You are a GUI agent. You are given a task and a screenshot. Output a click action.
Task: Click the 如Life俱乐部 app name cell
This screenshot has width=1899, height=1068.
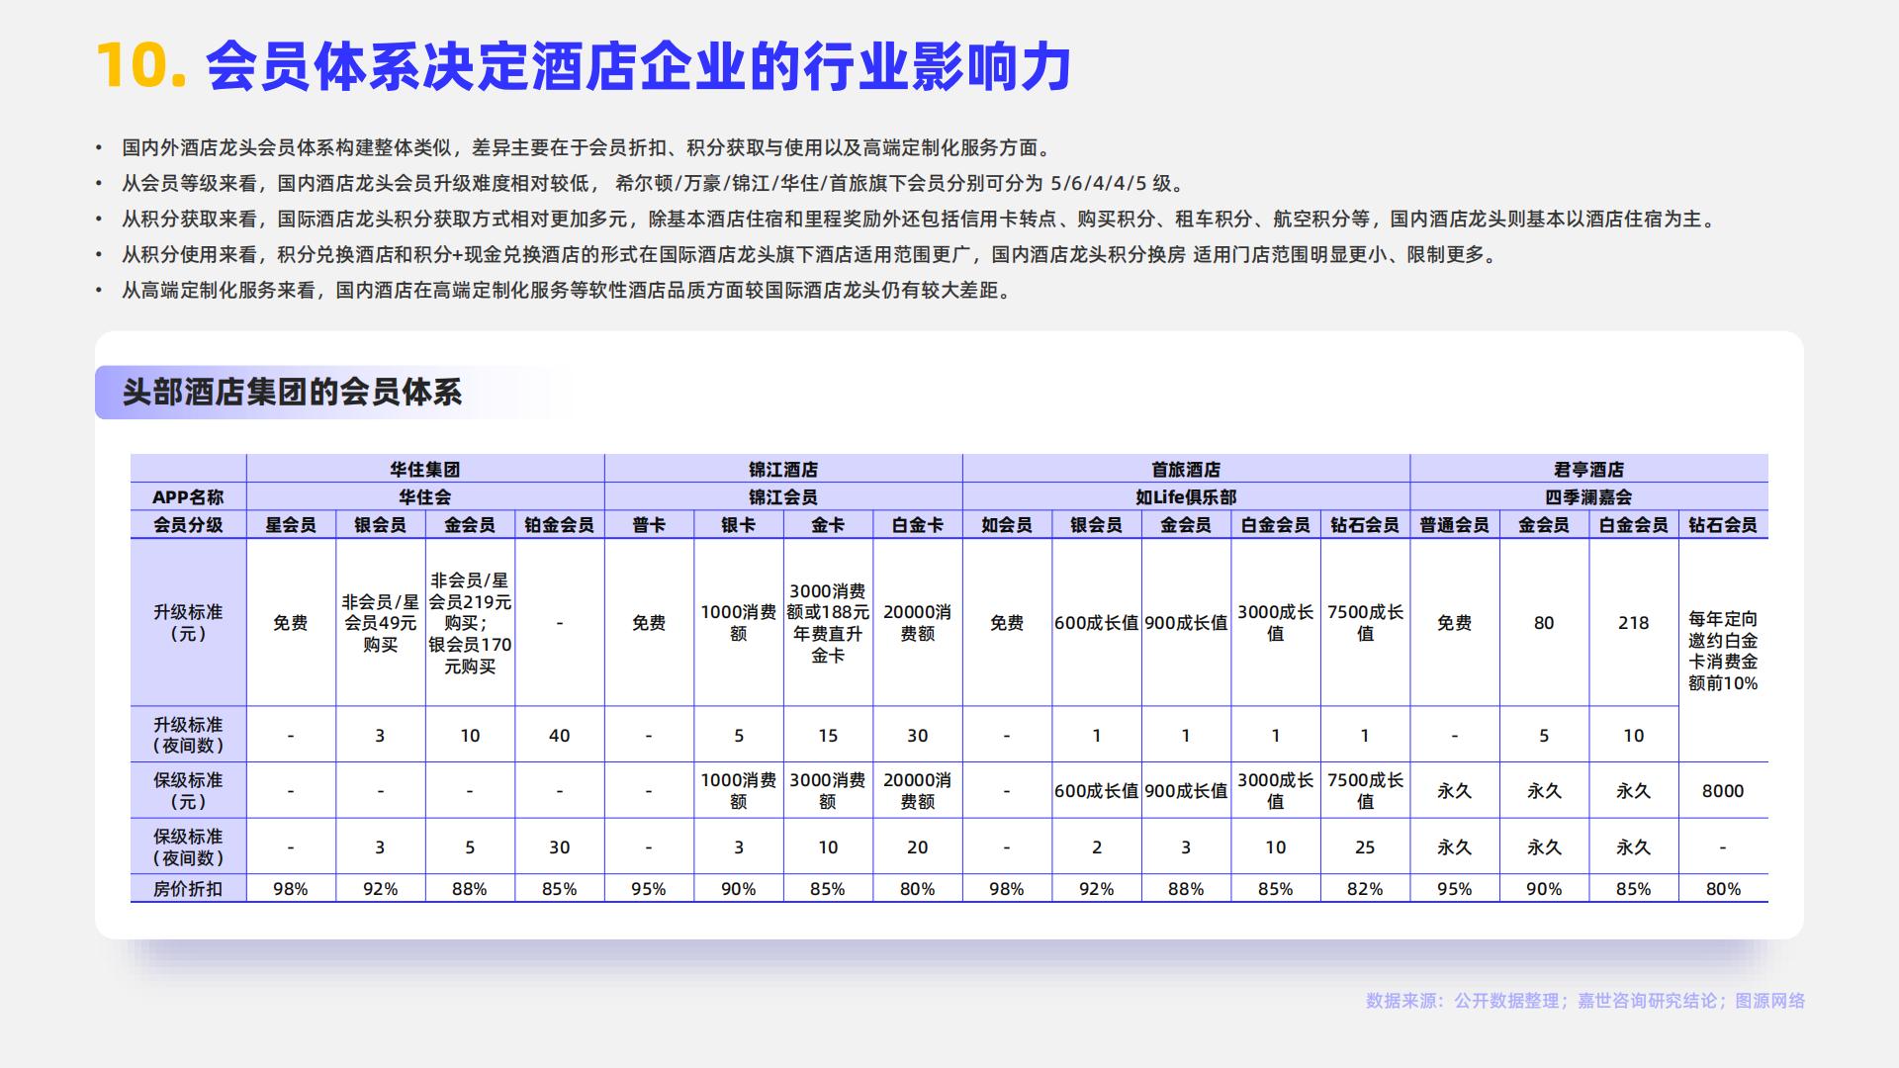[x=1186, y=496]
